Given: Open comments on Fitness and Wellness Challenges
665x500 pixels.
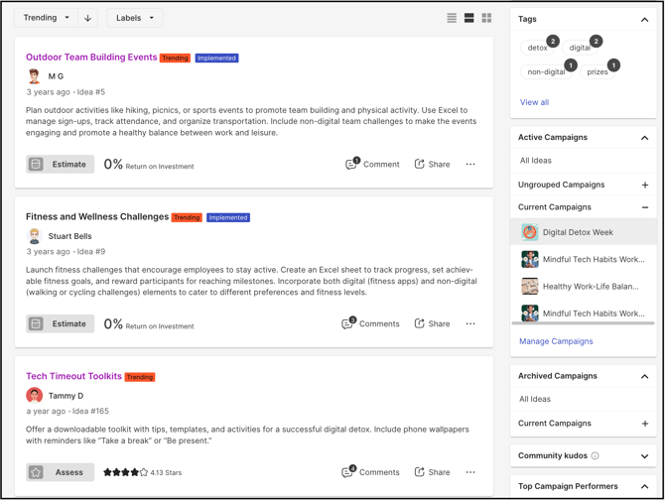Looking at the screenshot, I should click(x=370, y=323).
